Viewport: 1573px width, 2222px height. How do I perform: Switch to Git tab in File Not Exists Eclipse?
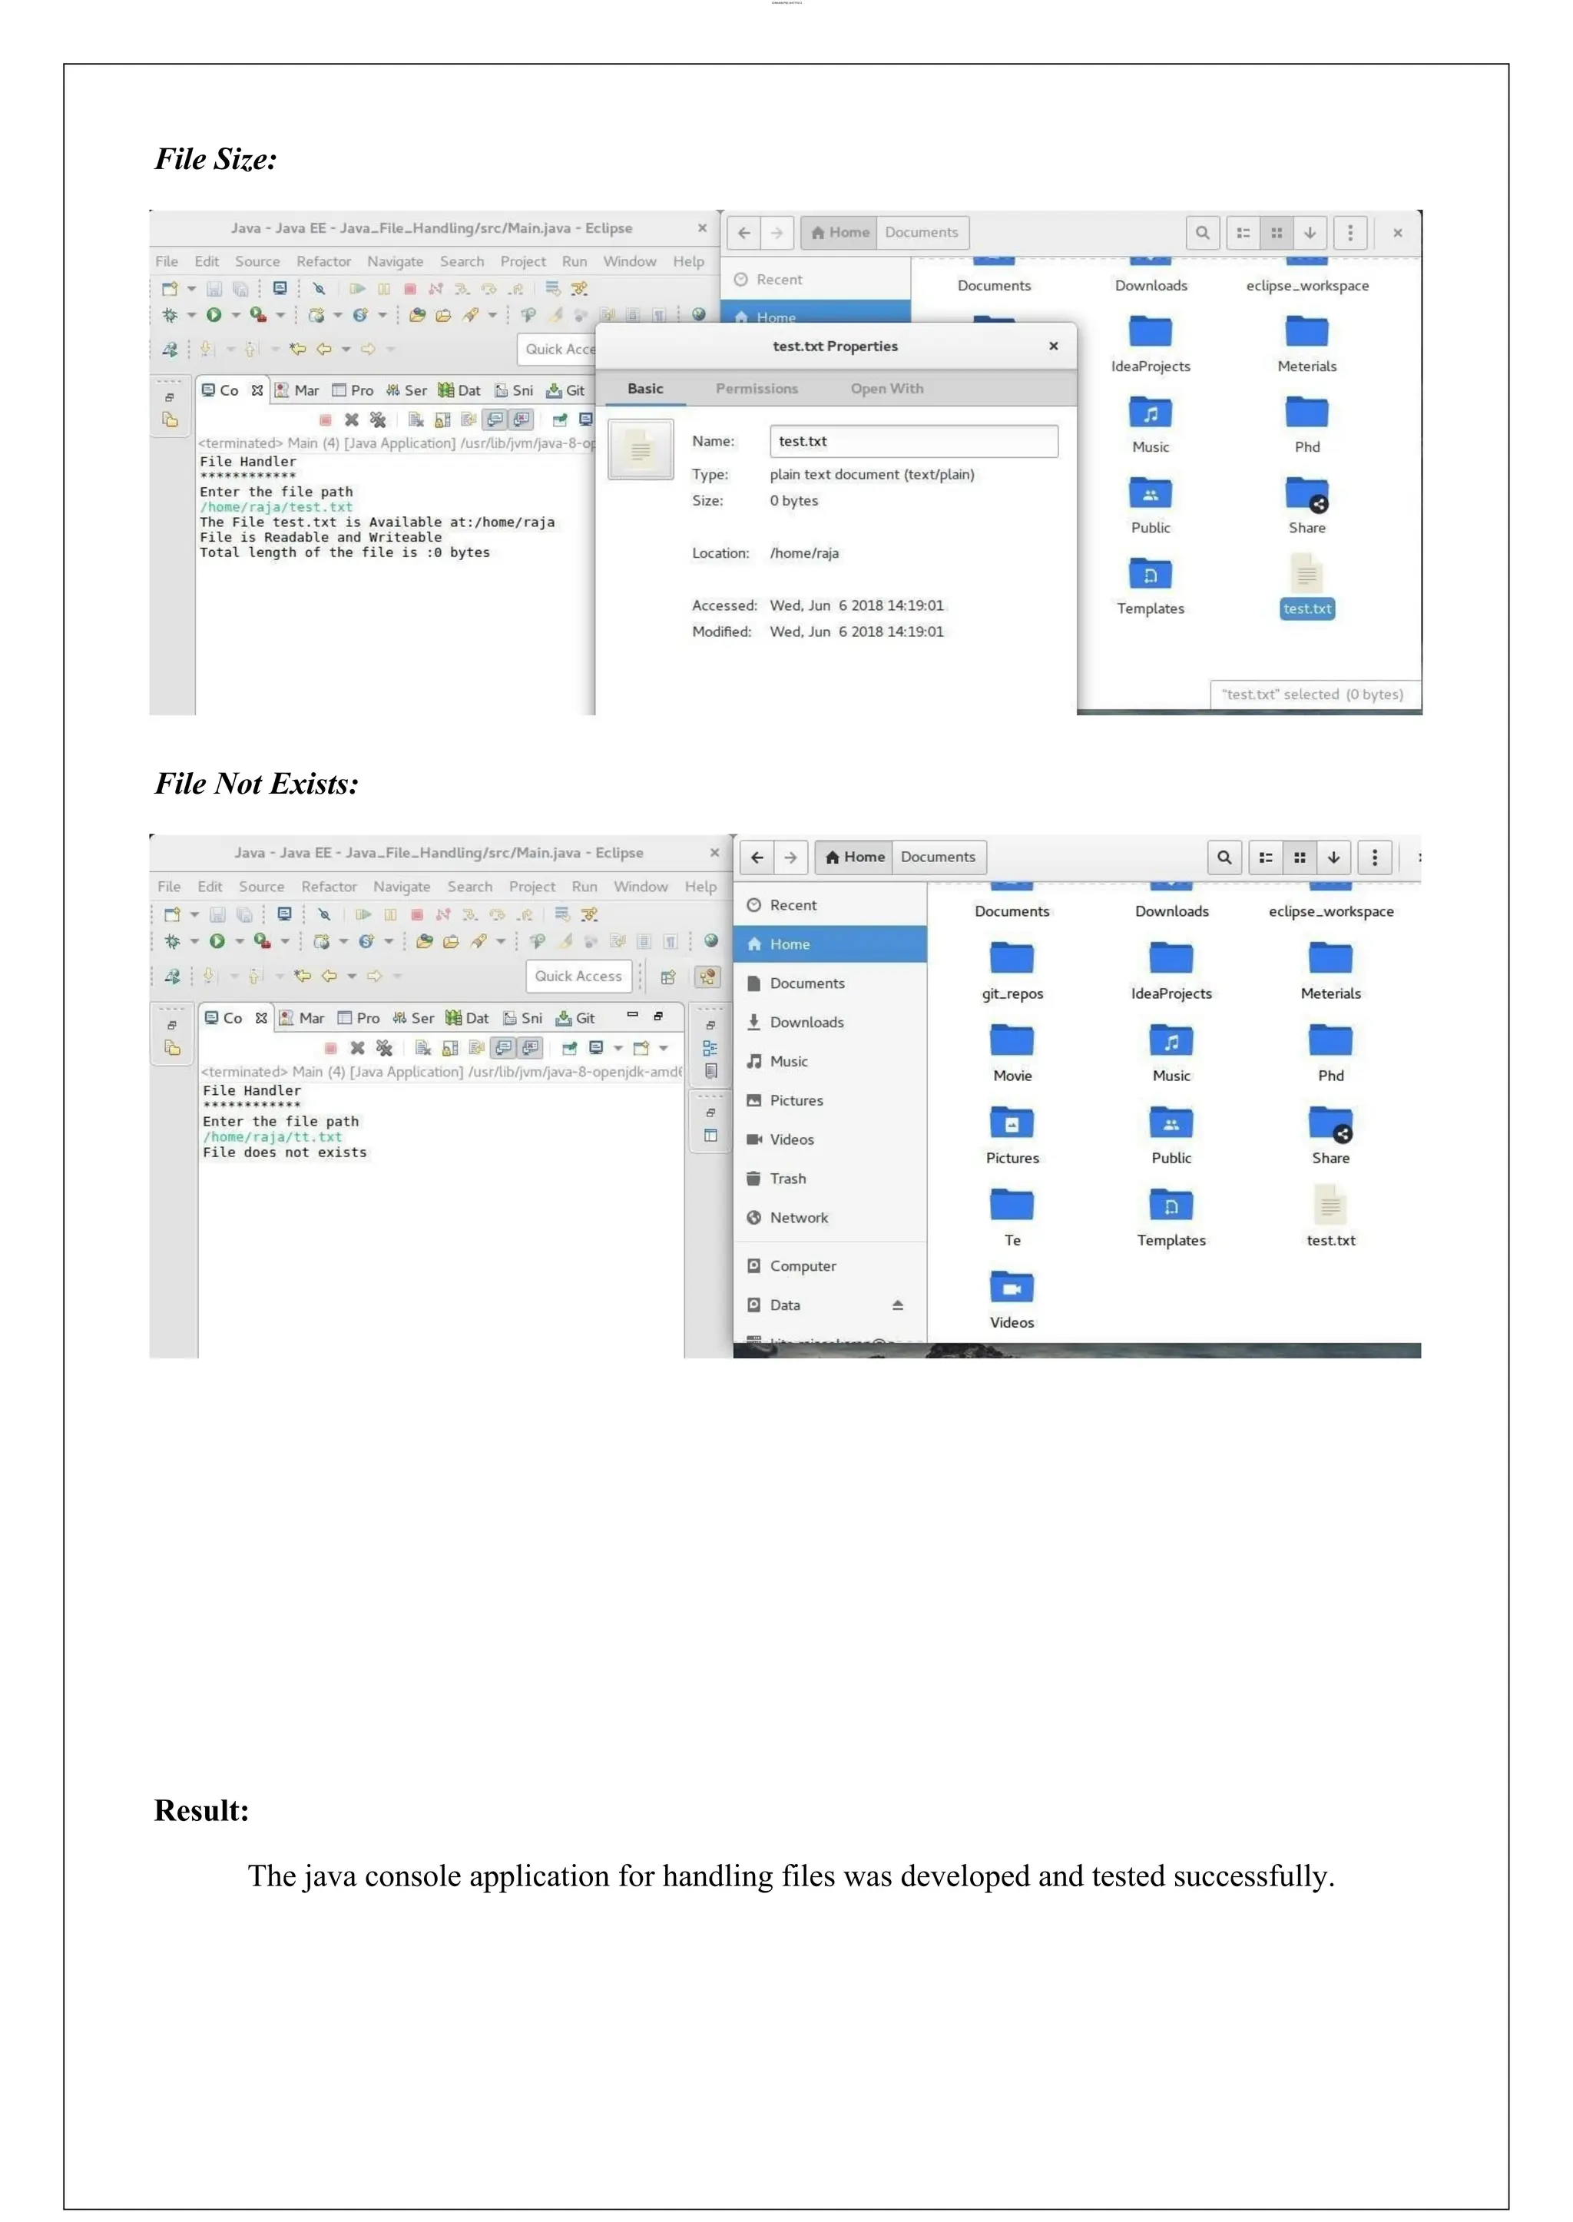575,1019
